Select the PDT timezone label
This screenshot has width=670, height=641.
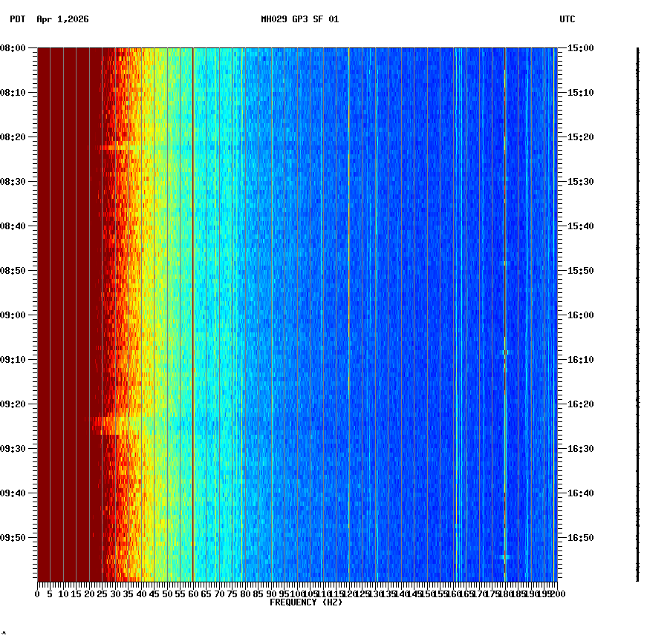click(x=14, y=21)
